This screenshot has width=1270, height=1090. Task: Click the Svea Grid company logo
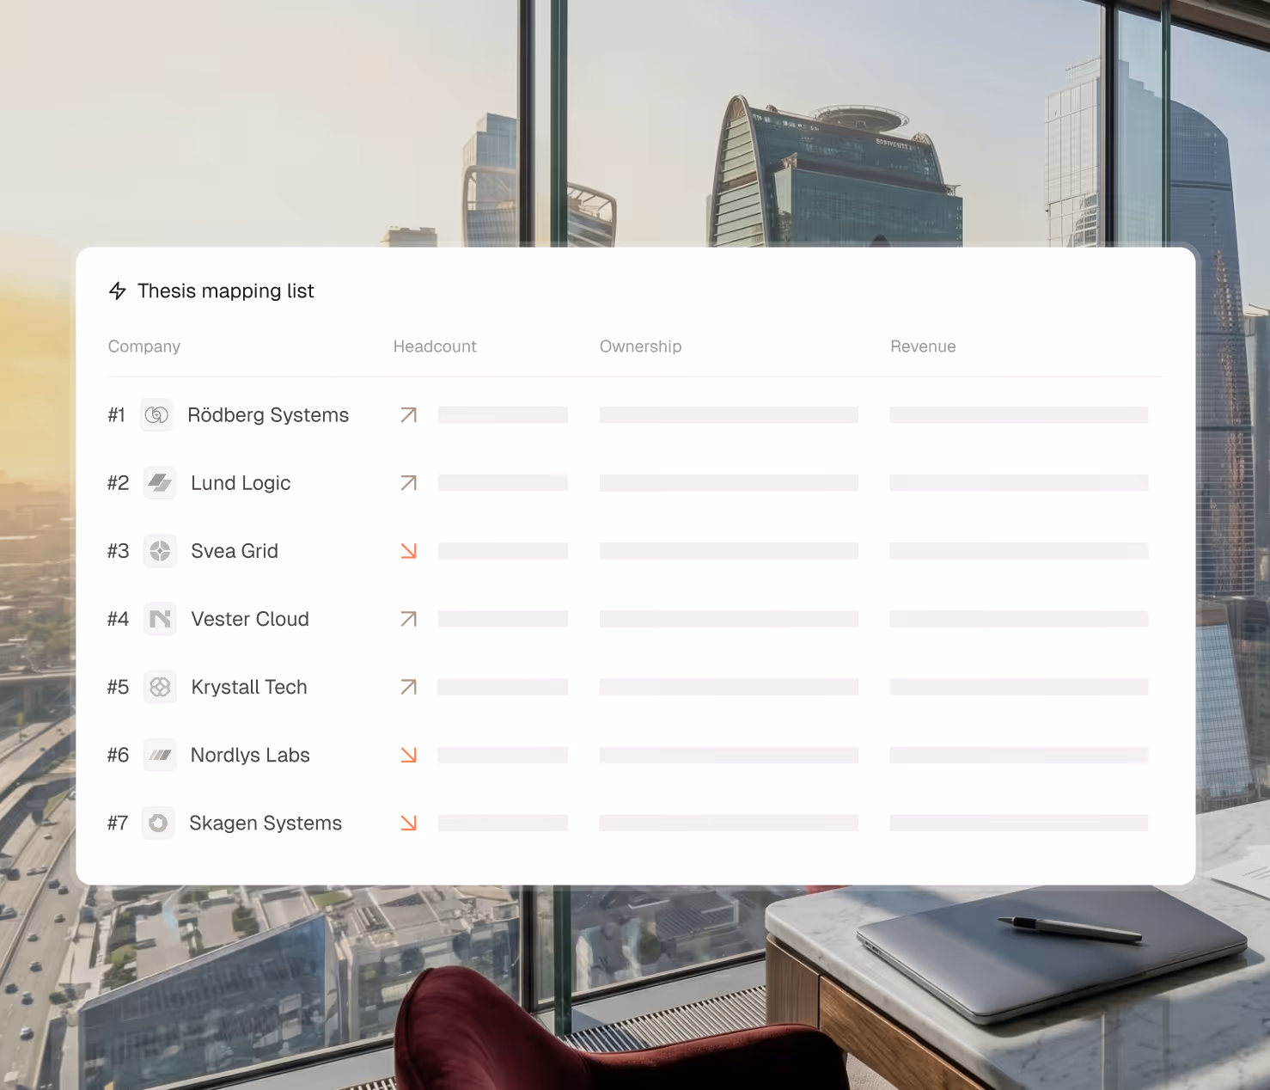tap(160, 551)
